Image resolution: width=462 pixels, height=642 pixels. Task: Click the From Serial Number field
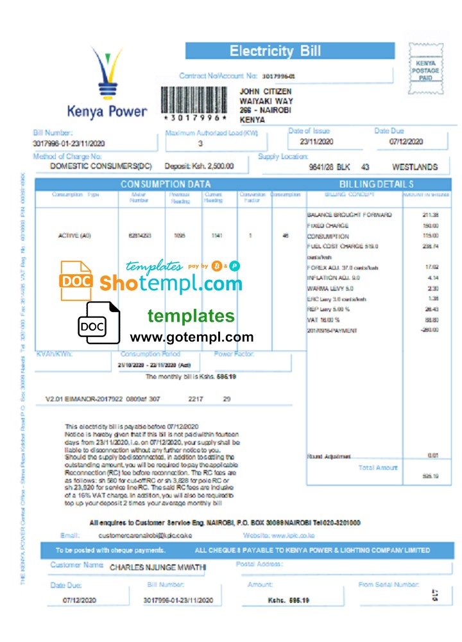point(405,596)
